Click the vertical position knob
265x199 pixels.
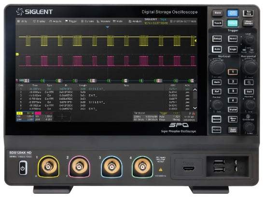[x=217, y=105]
